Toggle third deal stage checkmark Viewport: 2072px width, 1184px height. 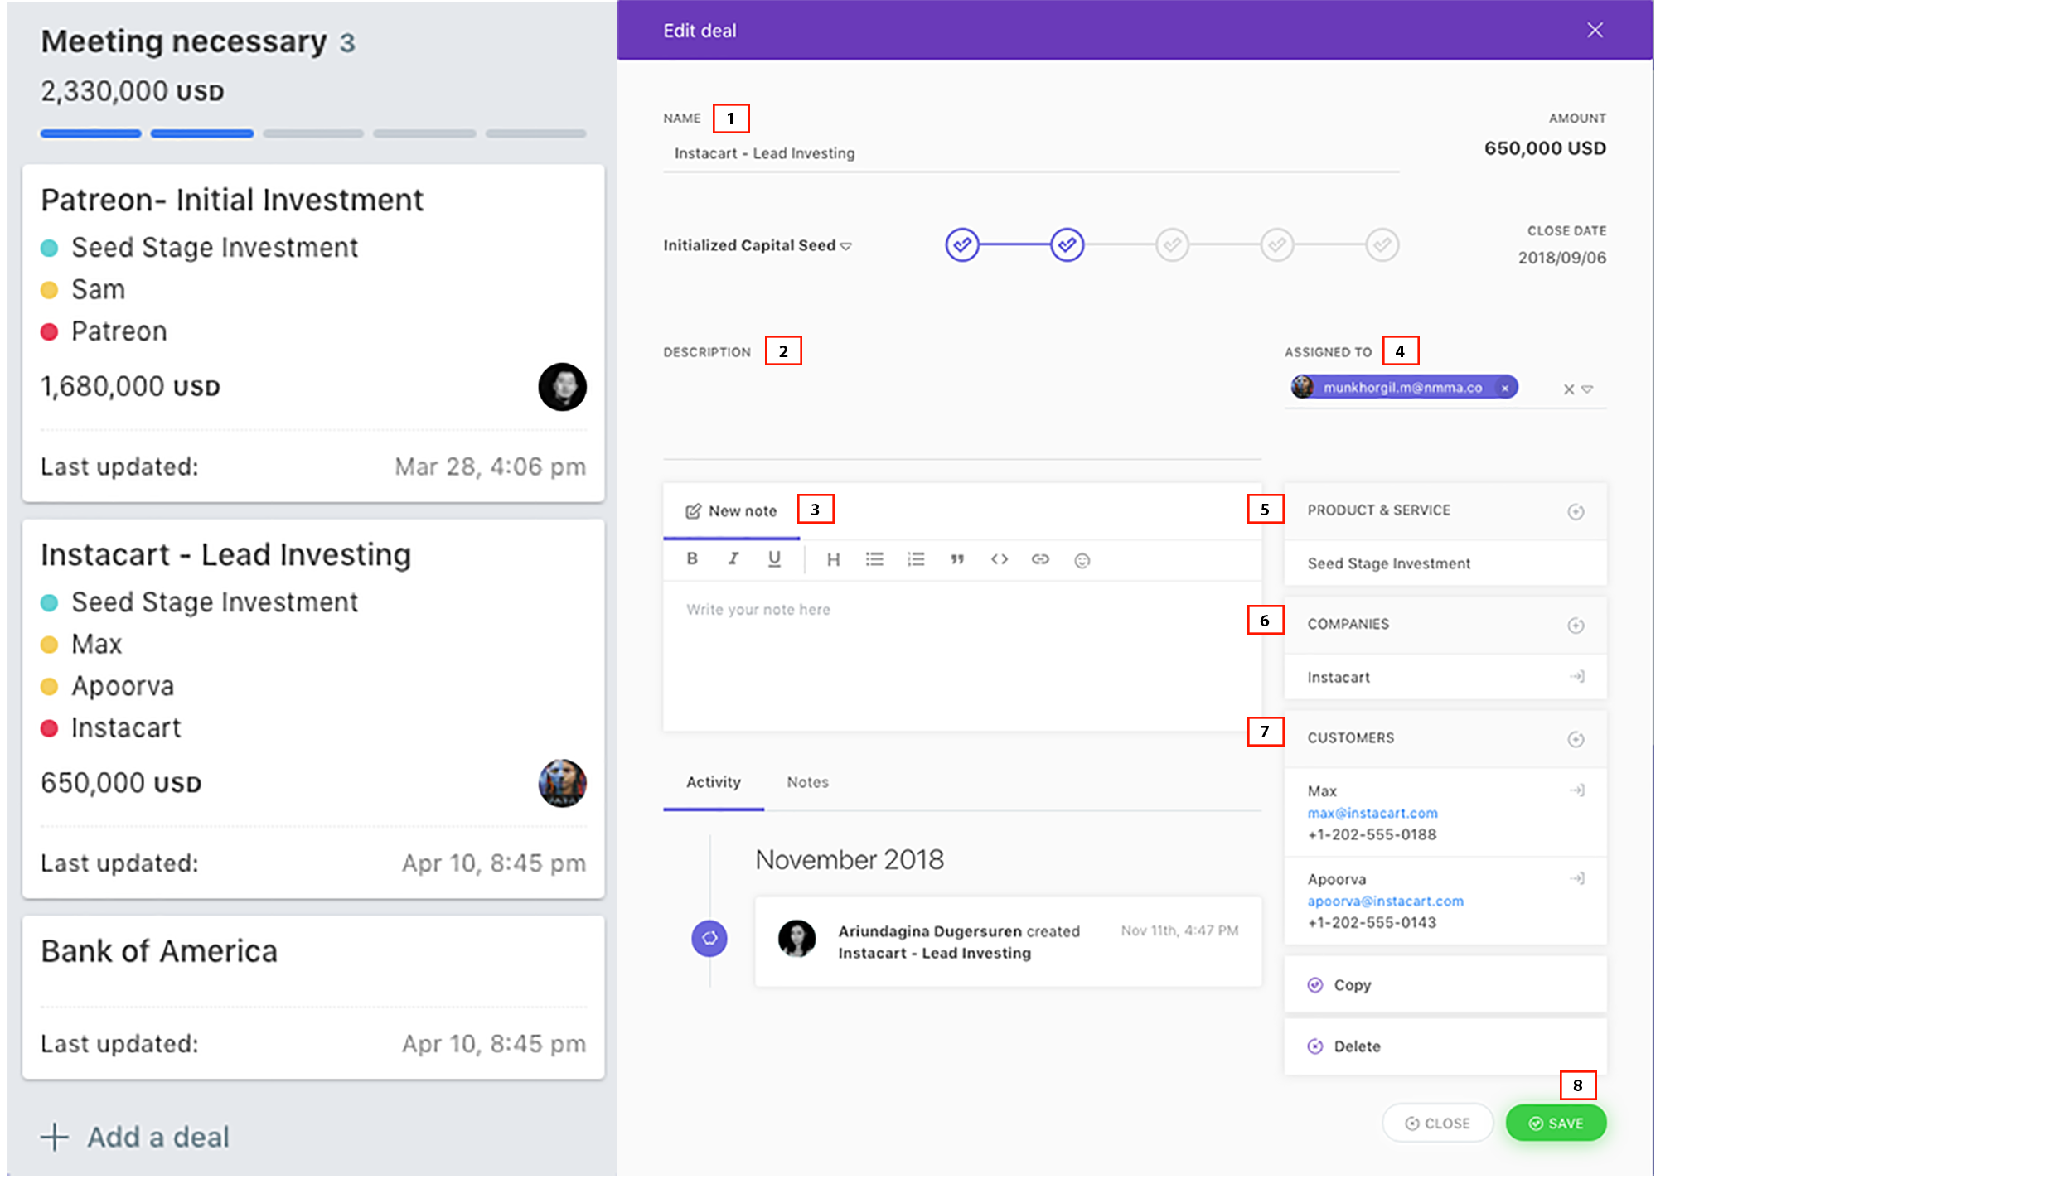tap(1172, 245)
